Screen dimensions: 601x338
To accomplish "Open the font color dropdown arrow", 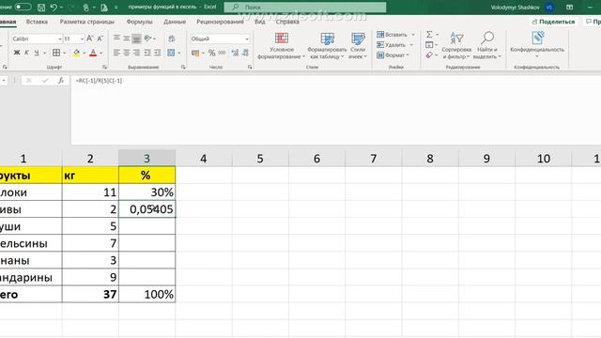I will pyautogui.click(x=101, y=53).
